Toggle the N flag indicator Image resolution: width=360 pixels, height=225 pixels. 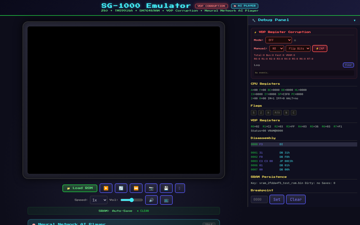tap(286, 113)
